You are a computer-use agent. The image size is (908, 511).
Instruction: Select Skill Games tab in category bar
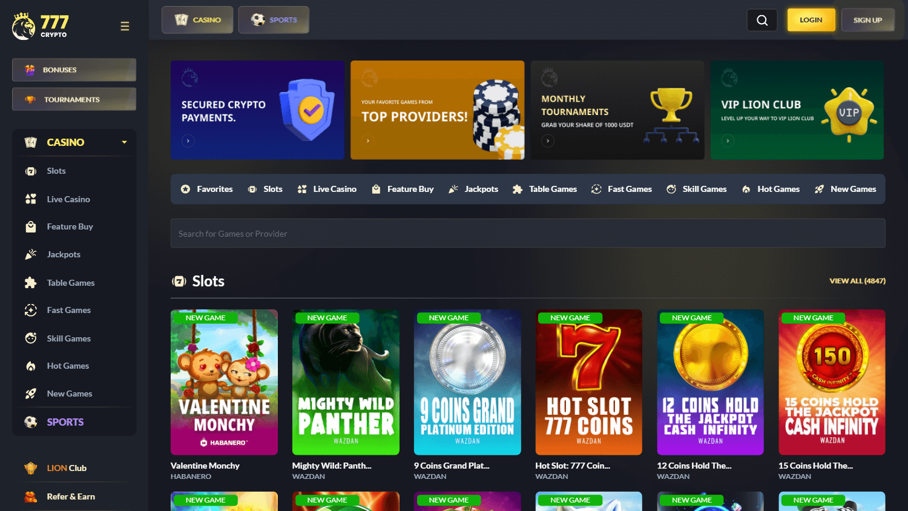[696, 190]
